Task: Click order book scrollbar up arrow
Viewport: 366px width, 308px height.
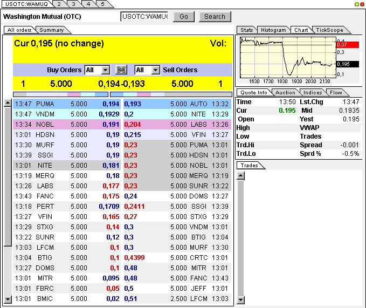Action: [8, 102]
